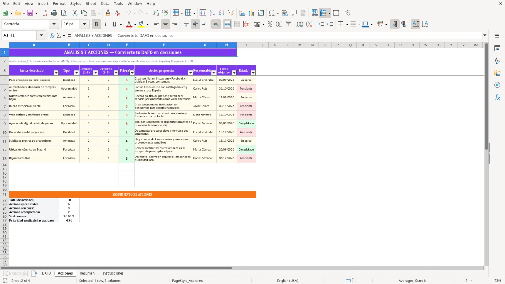The width and height of the screenshot is (505, 284).
Task: Click the Format as Percent icon
Action: point(270,24)
